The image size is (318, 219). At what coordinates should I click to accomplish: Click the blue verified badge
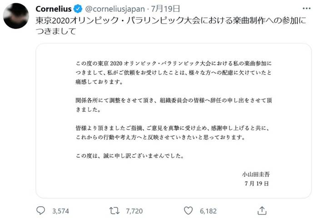[78, 9]
